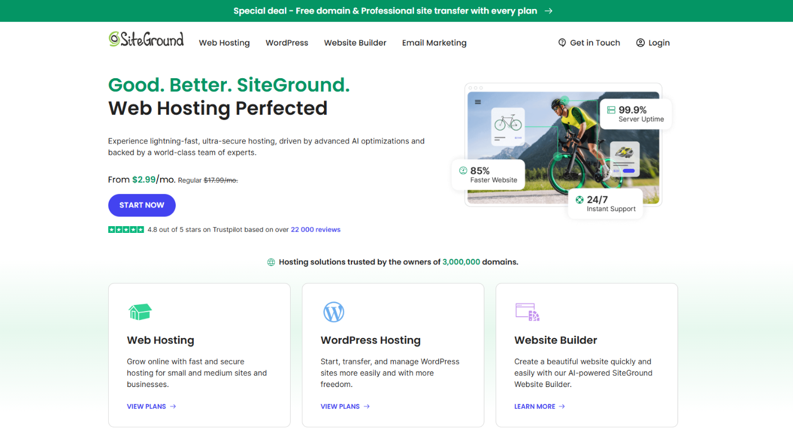This screenshot has height=432, width=793.
Task: Click the struck-through $17.99/mo. regular price
Action: pyautogui.click(x=221, y=180)
